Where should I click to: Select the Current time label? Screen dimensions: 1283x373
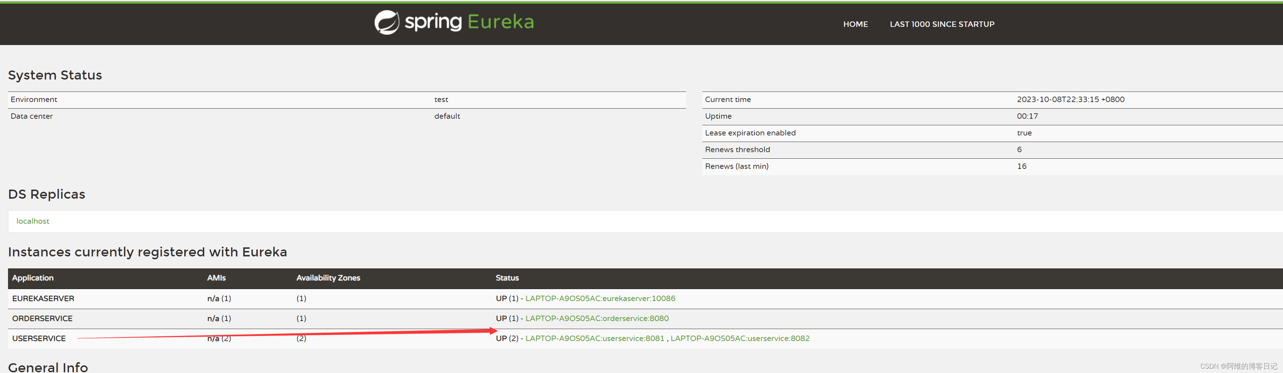(x=728, y=100)
